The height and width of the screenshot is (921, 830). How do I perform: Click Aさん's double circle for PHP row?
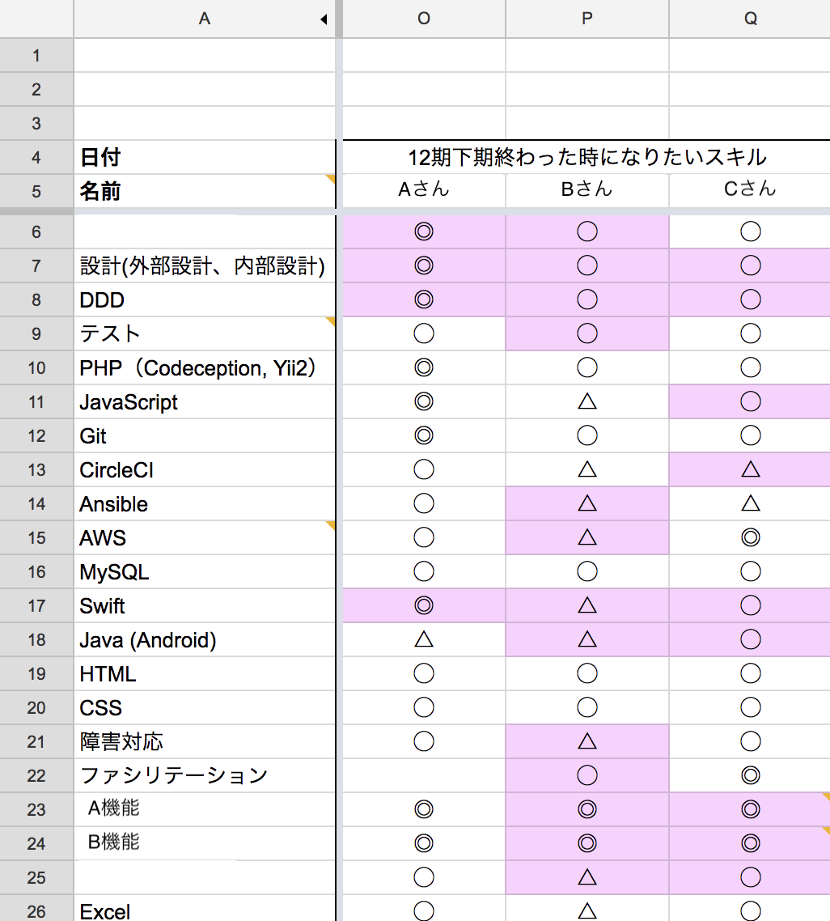(x=424, y=367)
